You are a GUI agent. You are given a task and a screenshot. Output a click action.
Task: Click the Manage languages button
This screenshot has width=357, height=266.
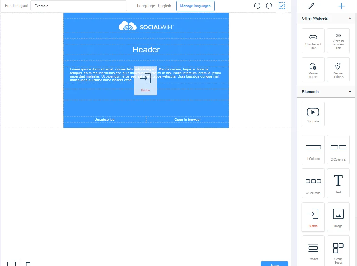(195, 6)
